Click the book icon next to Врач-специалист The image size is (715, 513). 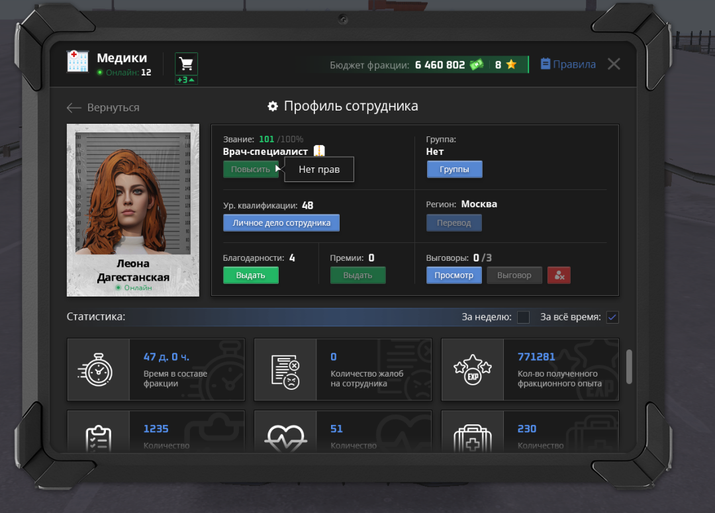tap(320, 150)
